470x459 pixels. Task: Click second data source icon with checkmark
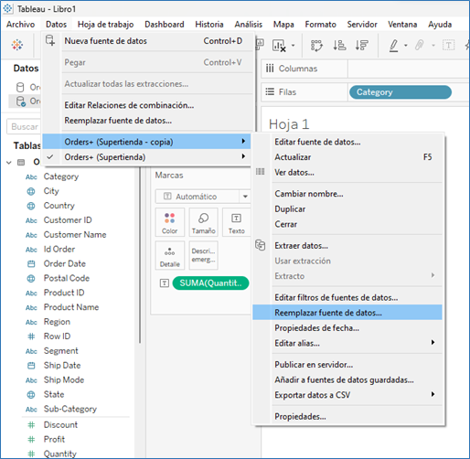(20, 101)
